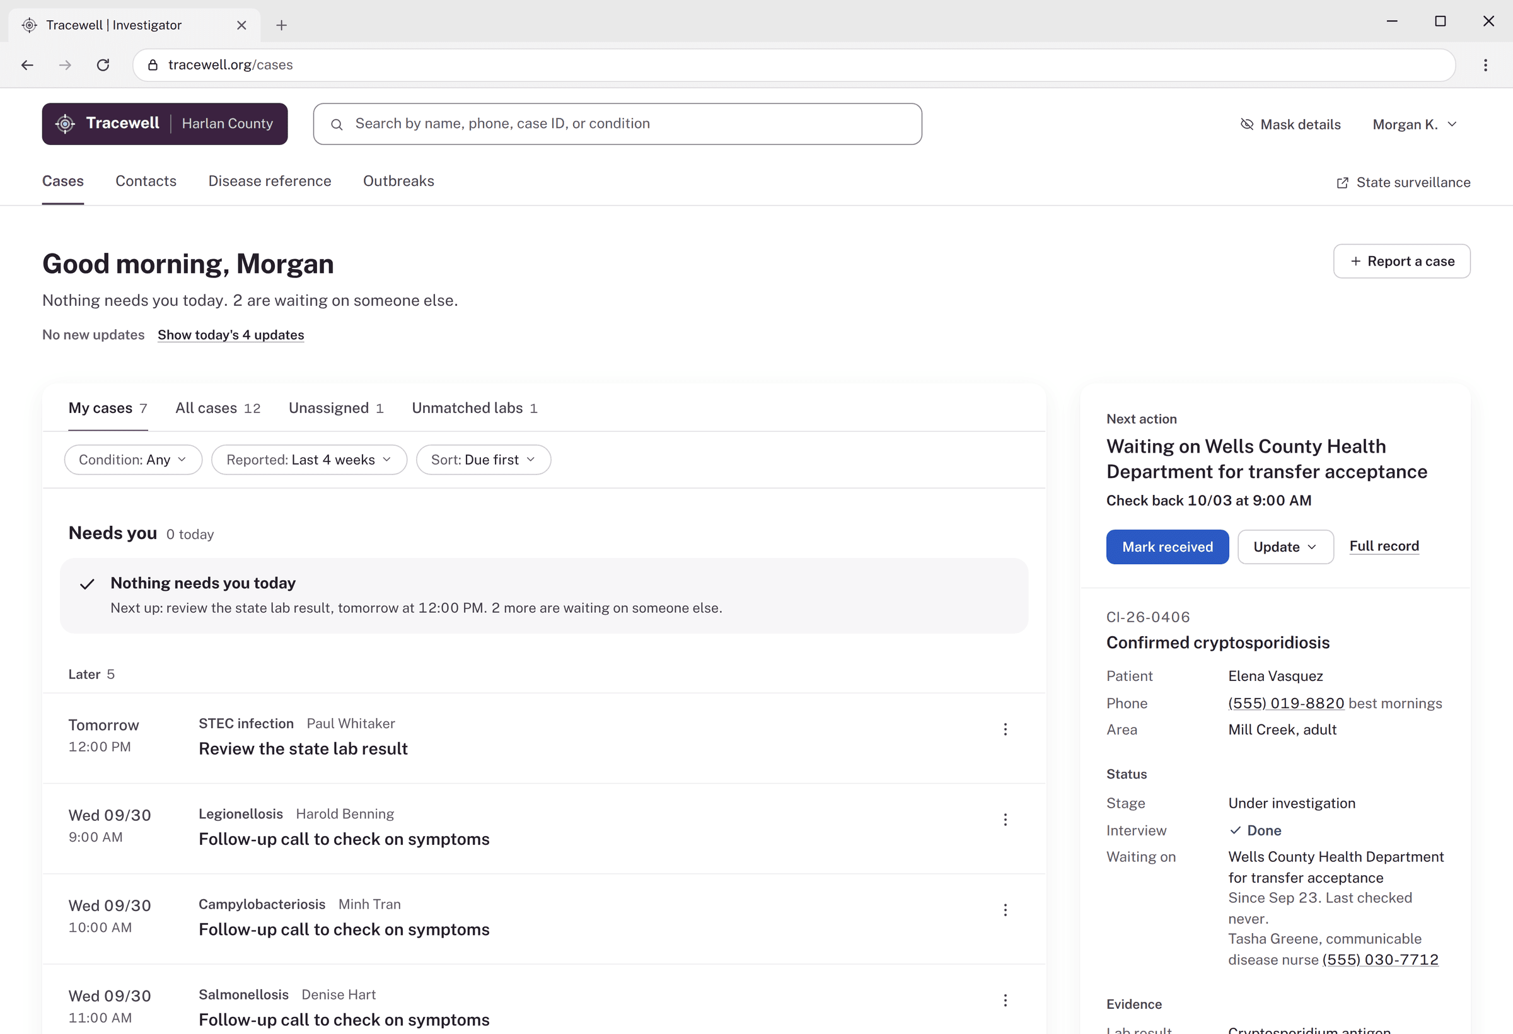This screenshot has height=1034, width=1513.
Task: Open Harold Benning Legionellosis follow-up row
Action: tap(543, 828)
